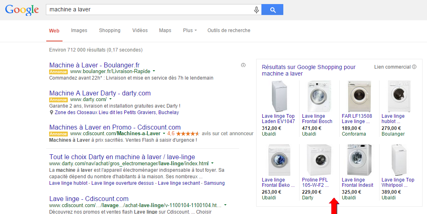Click Lave linge Frontal Indesit image
This screenshot has width=427, height=214.
(359, 160)
